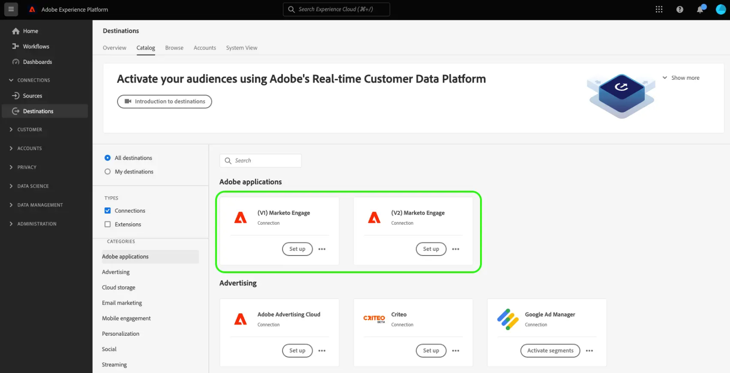Select the Streaming category
Viewport: 730px width, 373px height.
click(115, 365)
